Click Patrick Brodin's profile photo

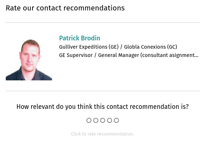[29, 60]
